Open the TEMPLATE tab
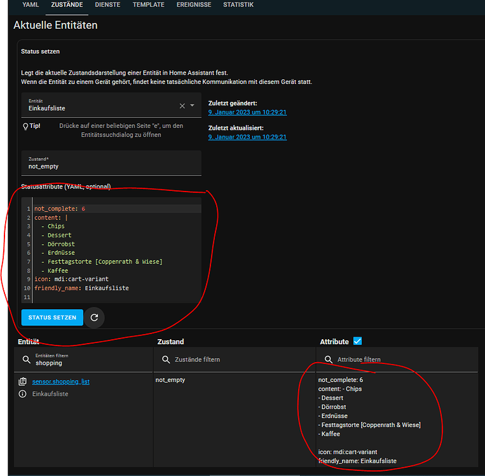The image size is (485, 476). (149, 4)
